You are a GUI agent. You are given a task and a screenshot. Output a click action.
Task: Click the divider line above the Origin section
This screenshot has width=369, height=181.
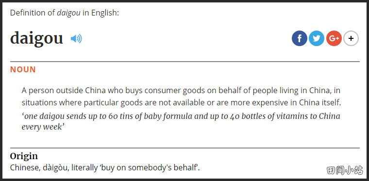pyautogui.click(x=184, y=148)
